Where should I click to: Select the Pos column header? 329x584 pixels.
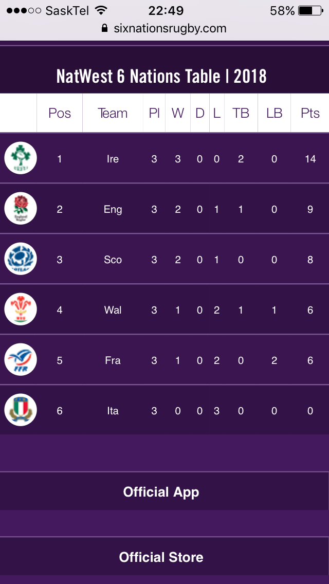click(60, 113)
